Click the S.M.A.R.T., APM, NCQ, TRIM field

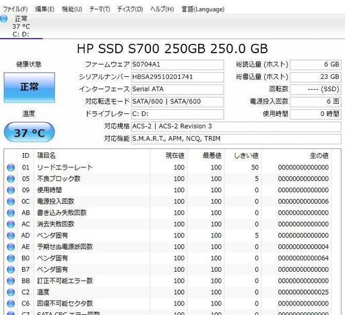pyautogui.click(x=237, y=139)
